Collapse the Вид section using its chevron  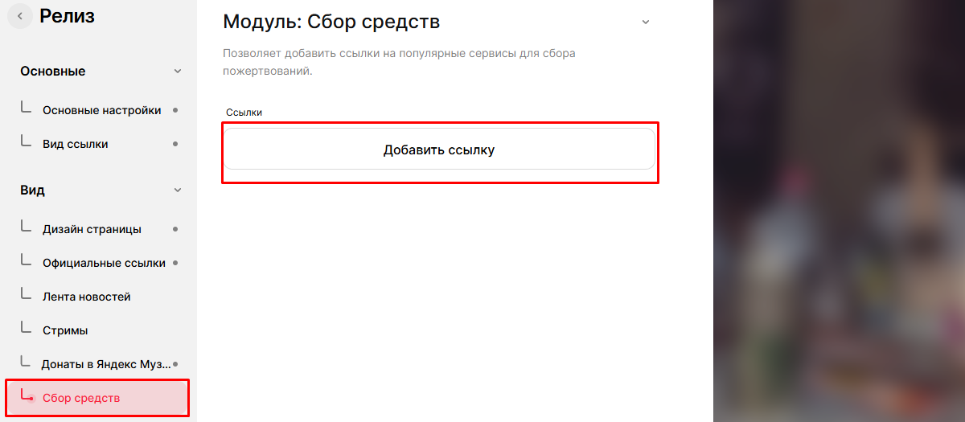pyautogui.click(x=178, y=191)
